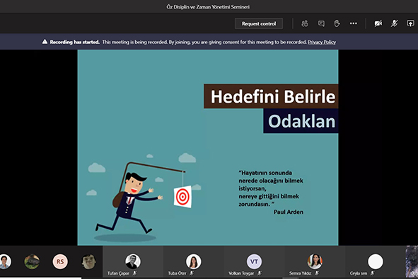Open the More actions ellipsis menu
The image size is (418, 279).
click(x=353, y=23)
